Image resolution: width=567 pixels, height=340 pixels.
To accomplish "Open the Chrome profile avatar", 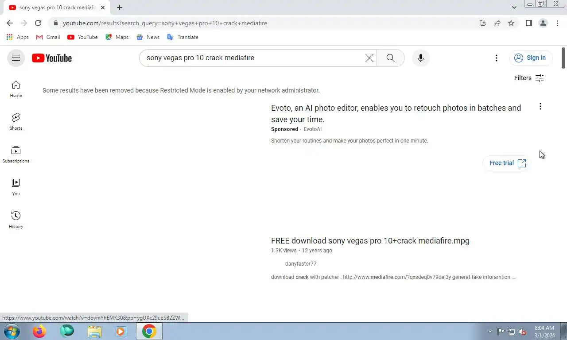I will (x=543, y=23).
